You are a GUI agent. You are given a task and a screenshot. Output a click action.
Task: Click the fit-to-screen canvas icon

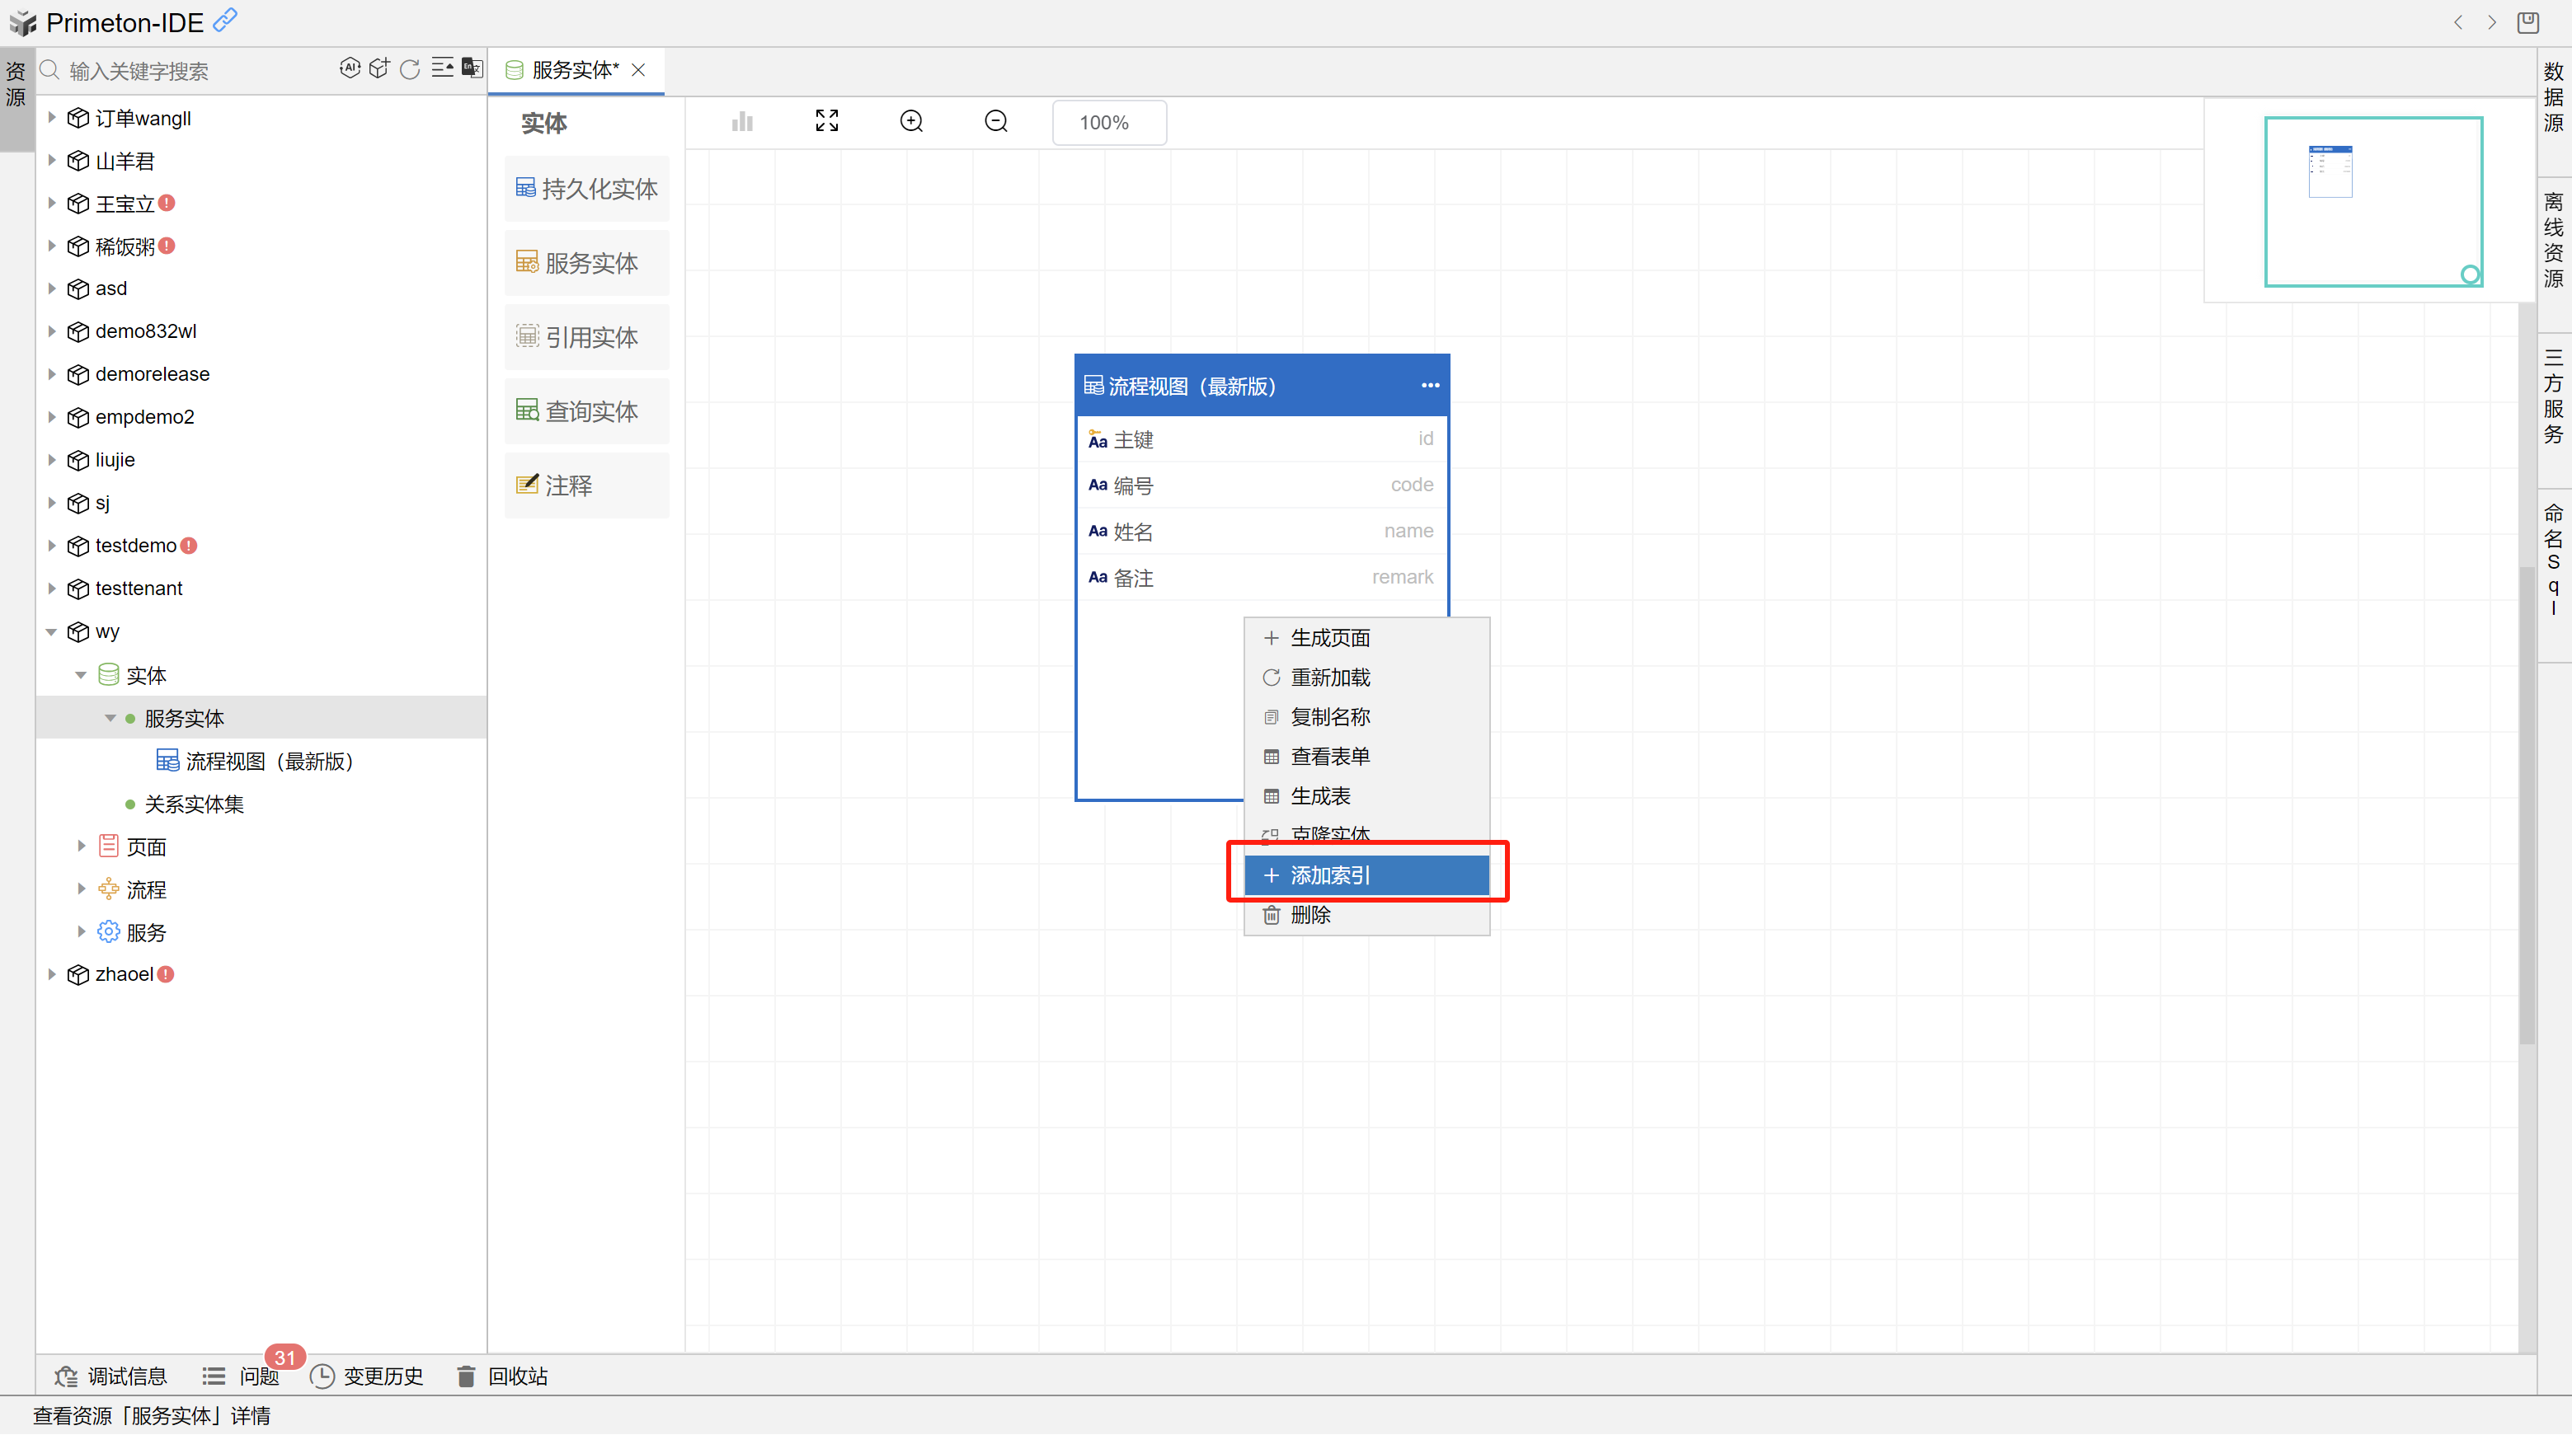827,122
